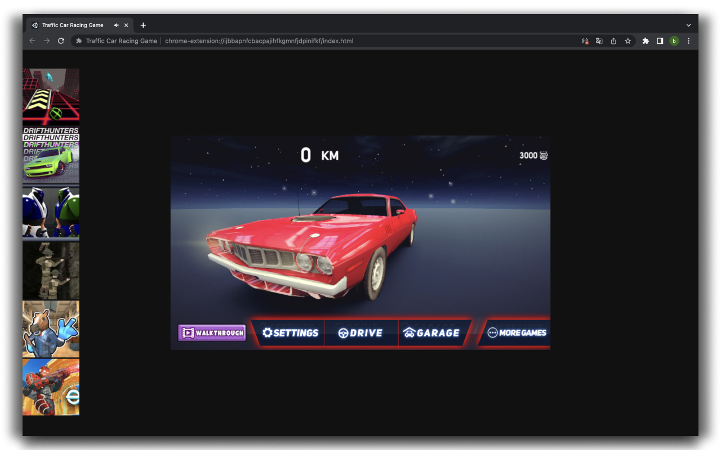
Task: Click the chrome-extension URL address bar
Action: [x=259, y=41]
